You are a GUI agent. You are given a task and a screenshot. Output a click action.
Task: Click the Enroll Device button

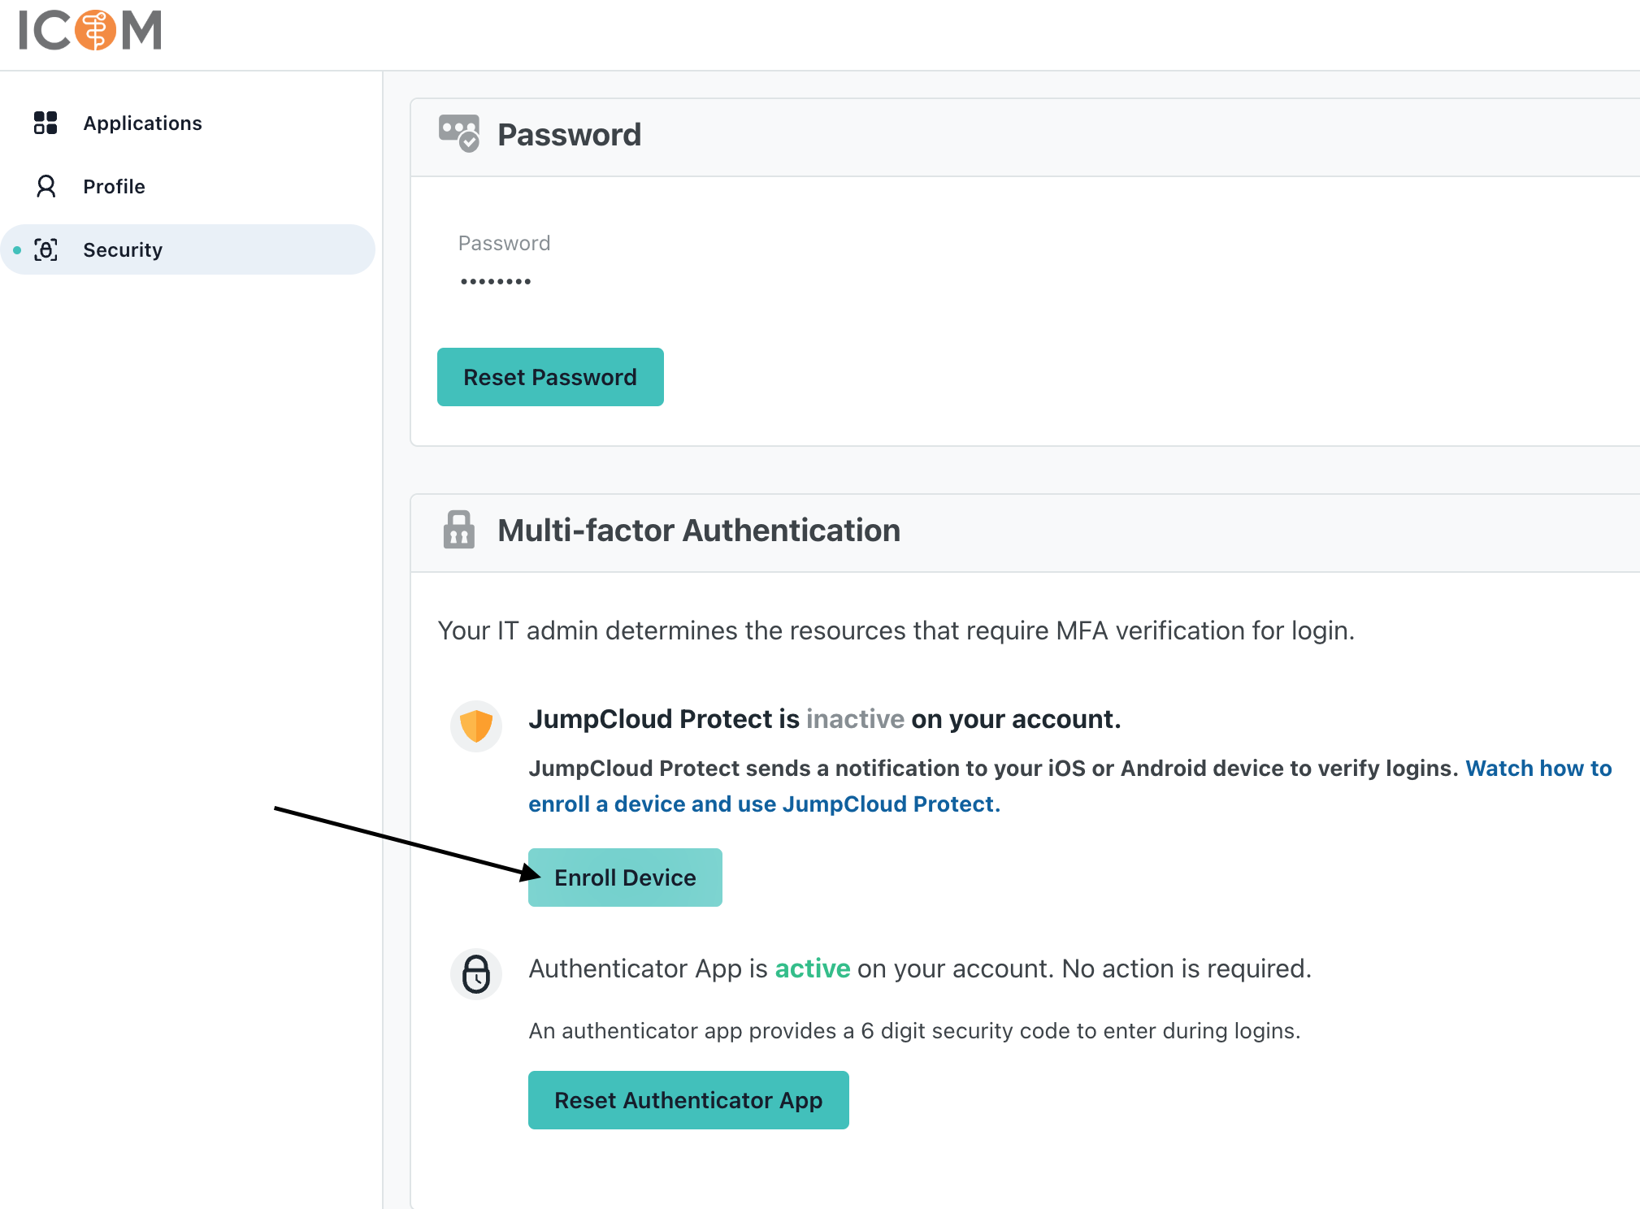(x=625, y=877)
